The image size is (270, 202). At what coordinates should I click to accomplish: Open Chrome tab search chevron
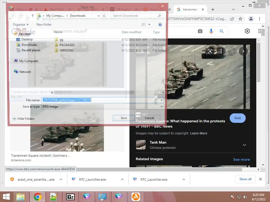pyautogui.click(x=233, y=9)
